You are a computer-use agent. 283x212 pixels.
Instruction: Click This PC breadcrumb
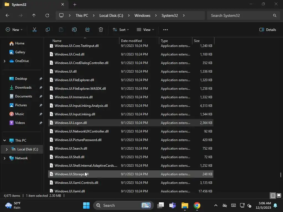[x=82, y=15]
